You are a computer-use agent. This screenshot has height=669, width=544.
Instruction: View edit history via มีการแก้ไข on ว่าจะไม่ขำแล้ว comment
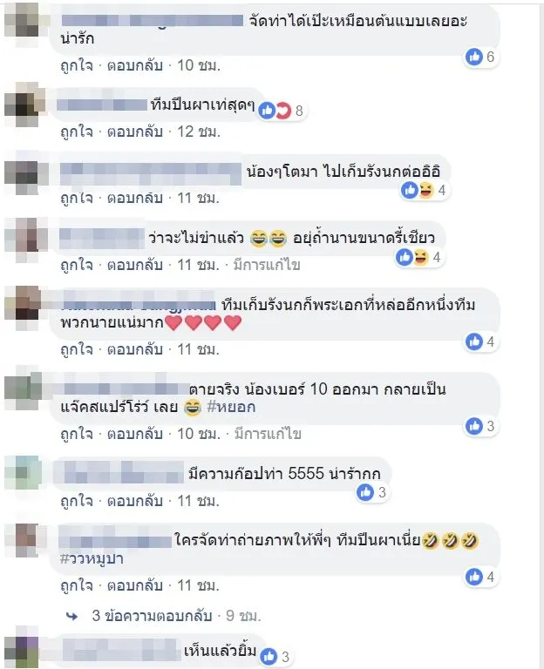pos(267,265)
